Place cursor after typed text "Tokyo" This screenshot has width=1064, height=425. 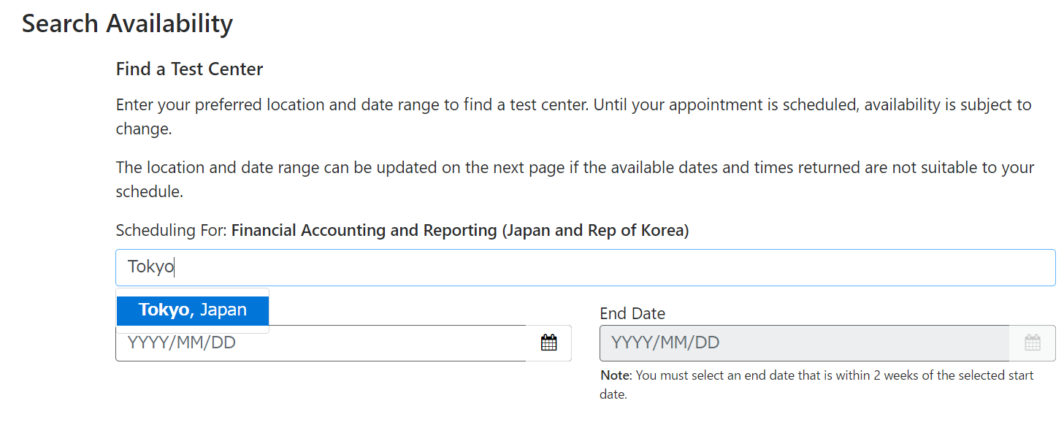[x=175, y=267]
